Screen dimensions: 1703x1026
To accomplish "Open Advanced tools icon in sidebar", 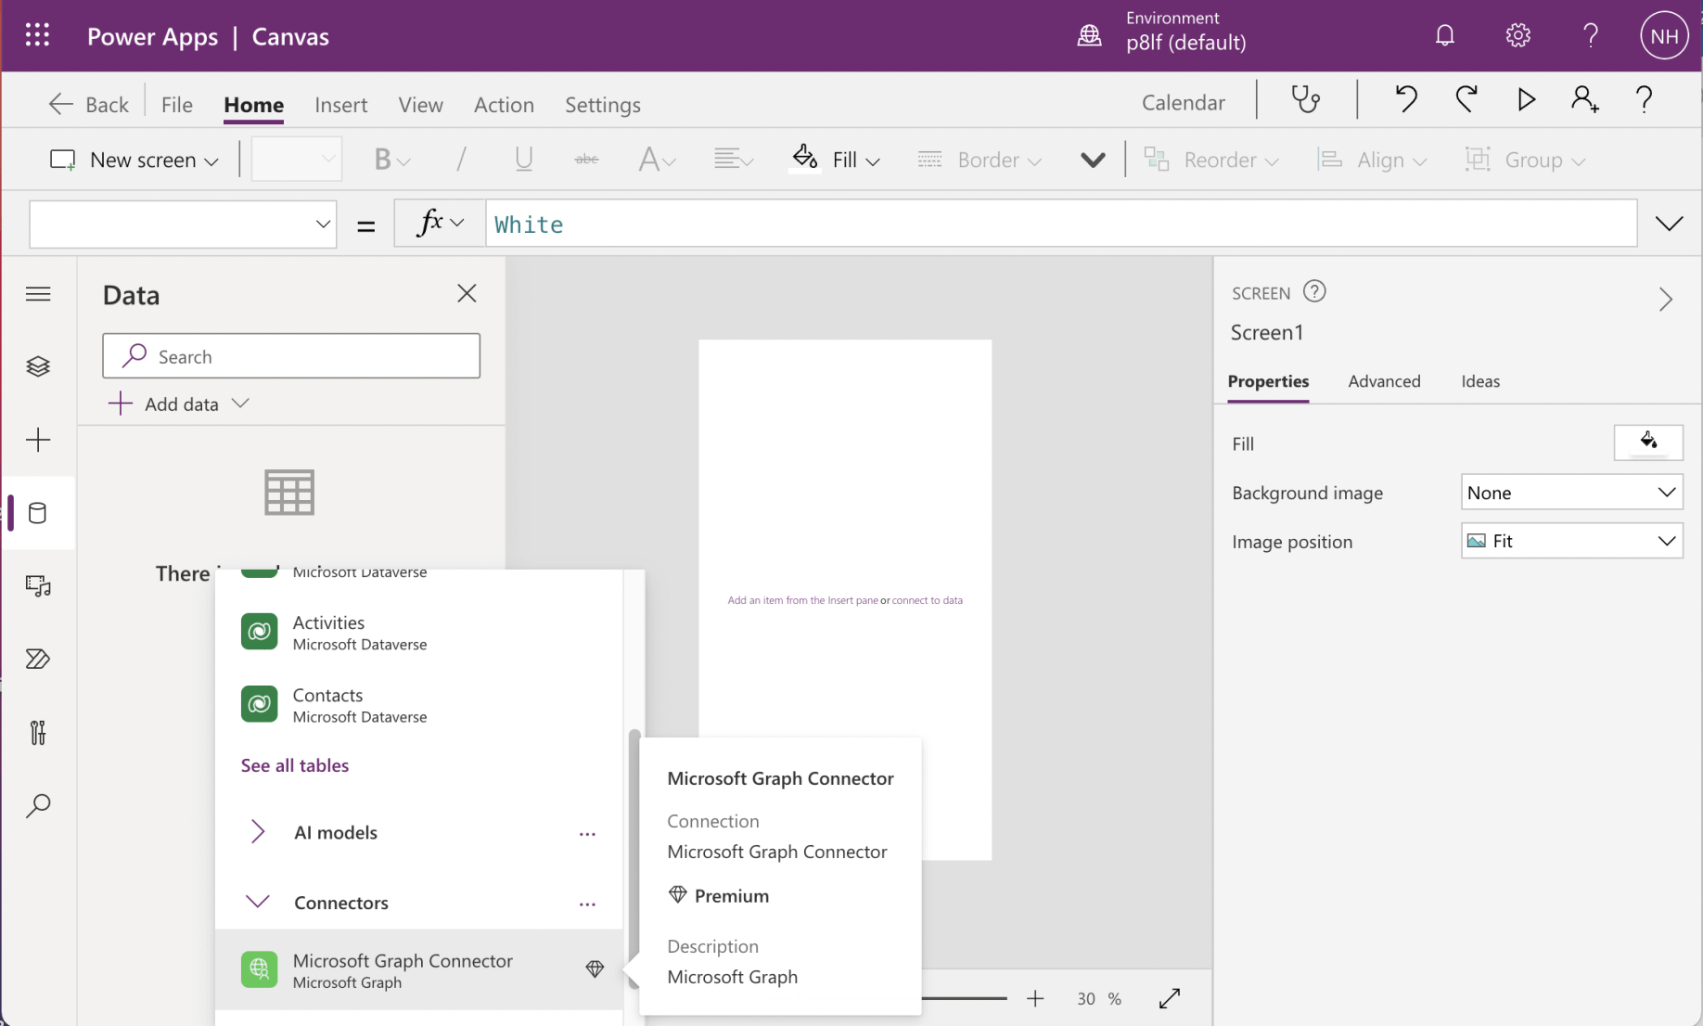I will (38, 733).
